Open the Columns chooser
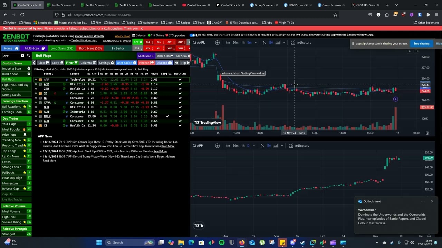The height and width of the screenshot is (248, 442). 88,63
